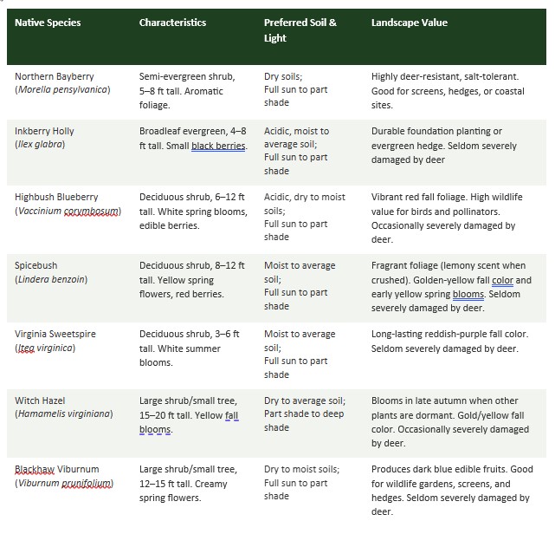Click 'Part shade to deep shade' text
The image size is (555, 547).
(x=304, y=420)
